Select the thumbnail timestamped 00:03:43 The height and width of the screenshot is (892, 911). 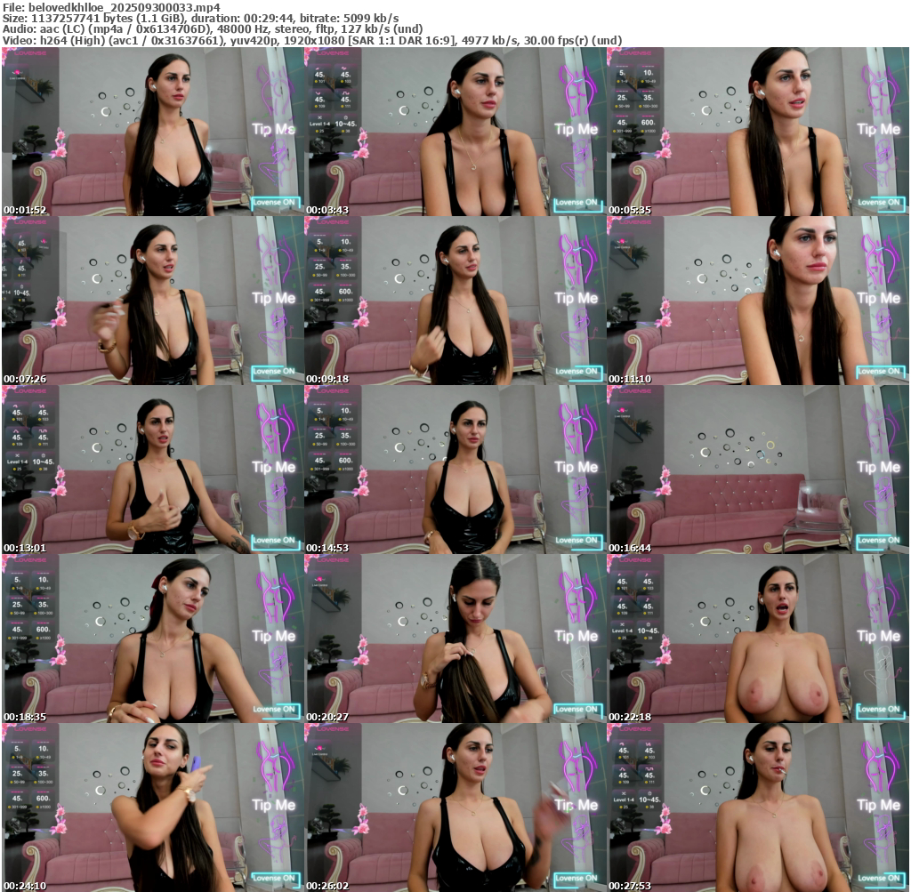point(455,132)
